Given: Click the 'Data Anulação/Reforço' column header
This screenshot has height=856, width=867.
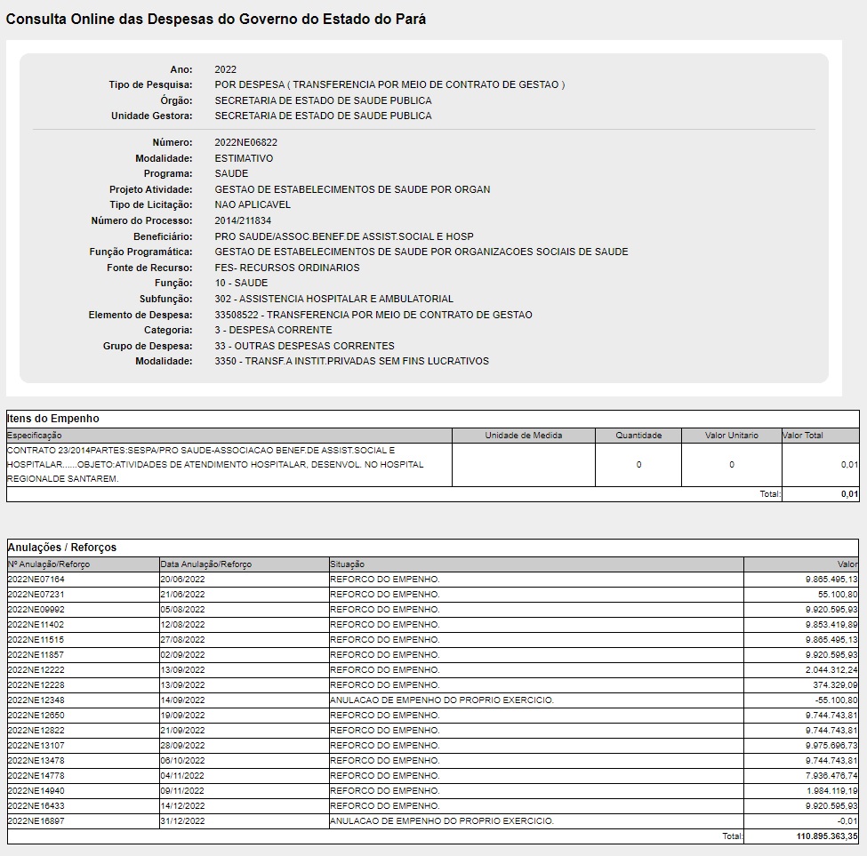Looking at the screenshot, I should 206,564.
